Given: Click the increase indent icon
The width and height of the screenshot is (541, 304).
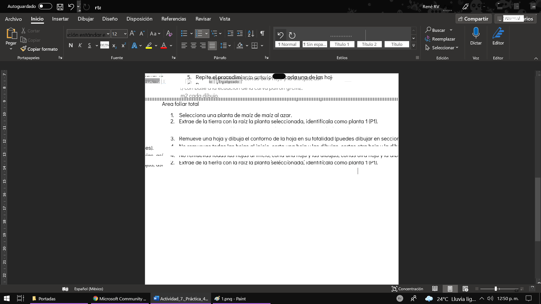Looking at the screenshot, I should [240, 33].
